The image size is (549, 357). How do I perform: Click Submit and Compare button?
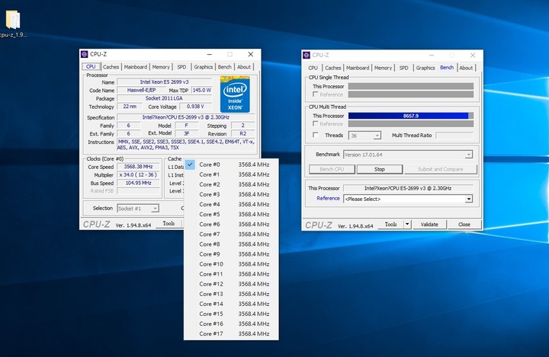coord(441,169)
